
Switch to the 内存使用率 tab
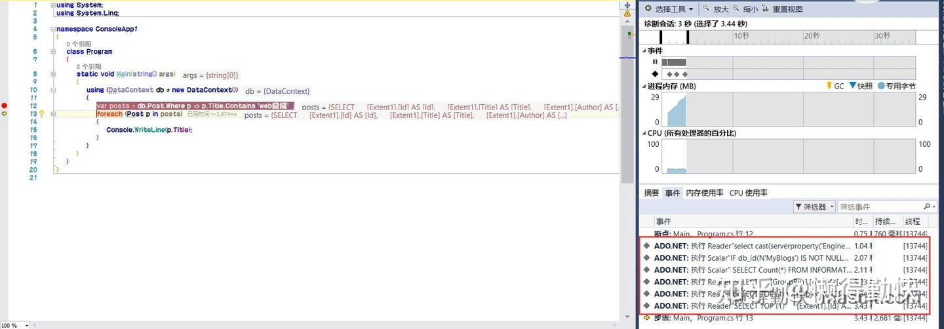tap(705, 193)
